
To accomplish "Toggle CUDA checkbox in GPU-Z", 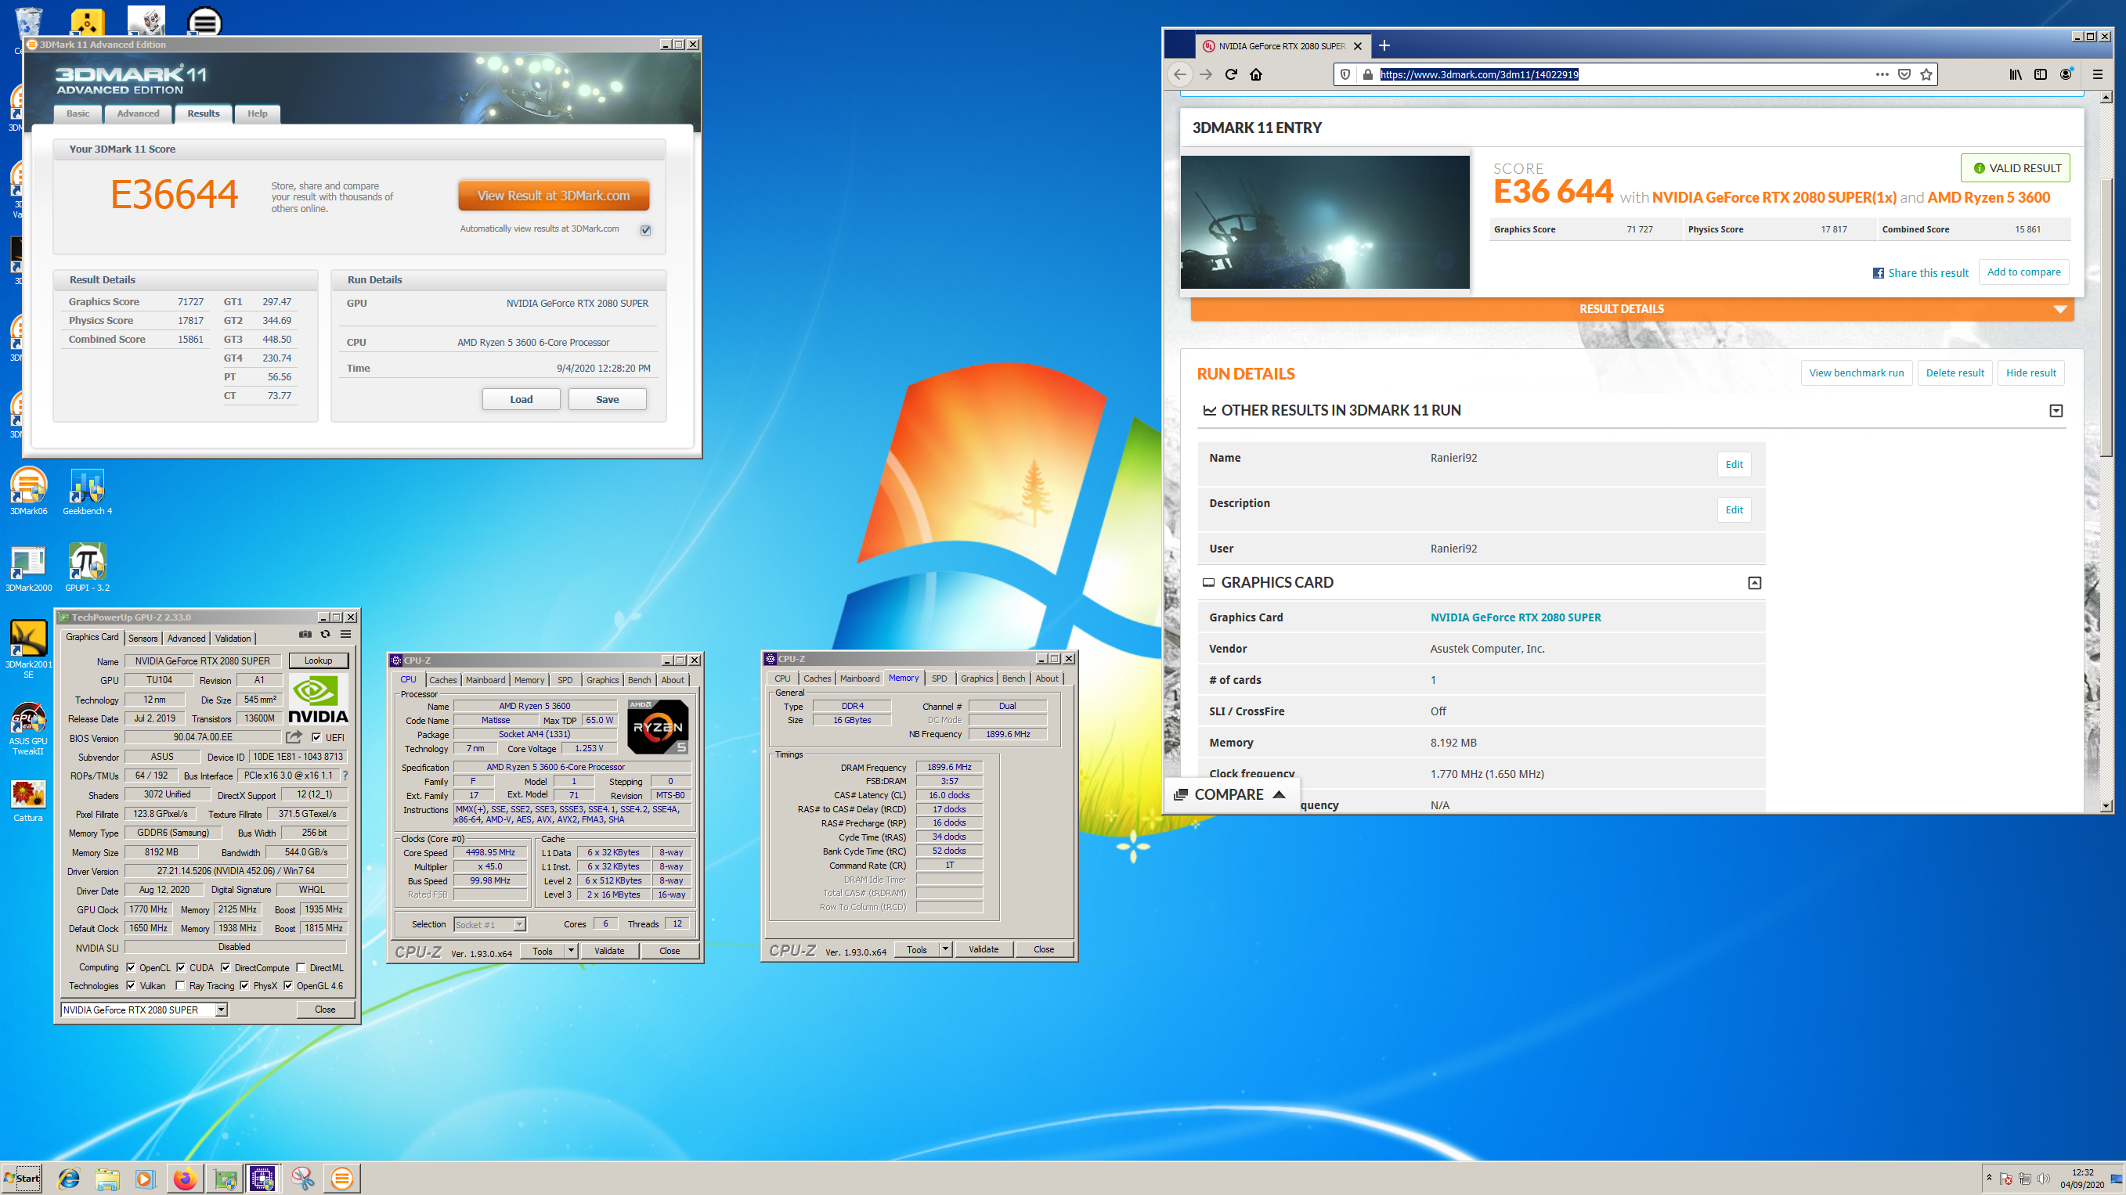I will [181, 967].
